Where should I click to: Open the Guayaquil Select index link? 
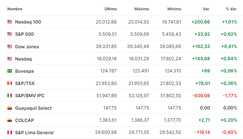tap(33, 108)
